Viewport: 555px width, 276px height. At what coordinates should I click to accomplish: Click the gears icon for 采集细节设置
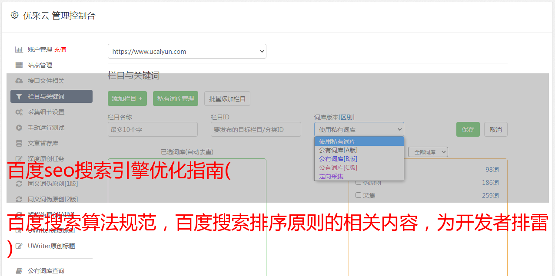[19, 112]
